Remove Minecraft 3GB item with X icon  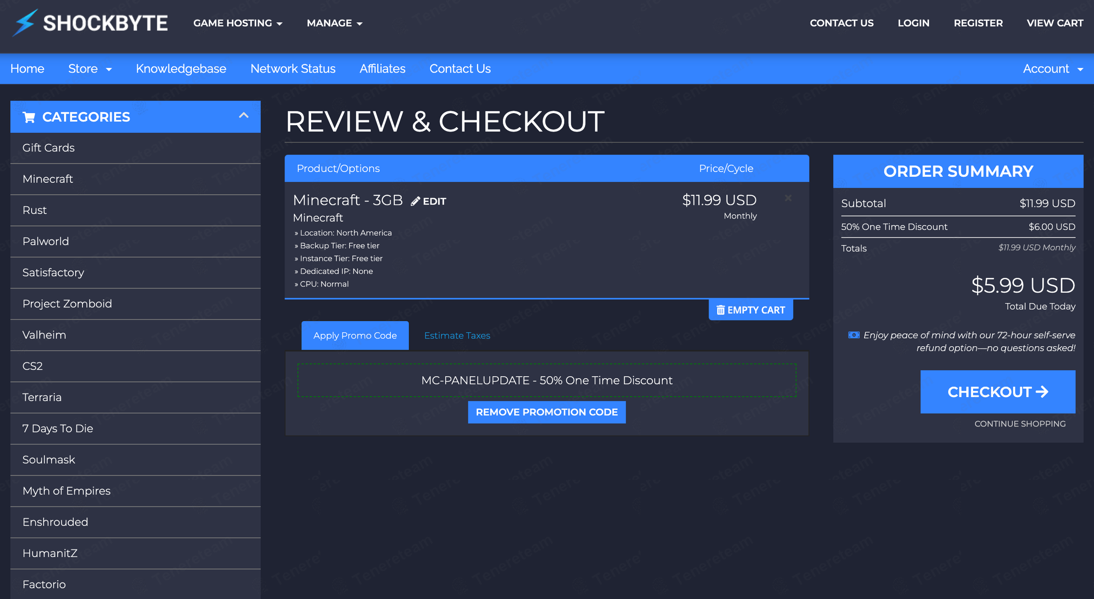(x=788, y=198)
